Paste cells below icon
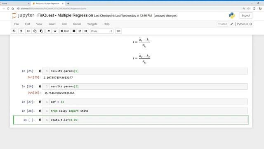The image size is (264, 149). 41,31
